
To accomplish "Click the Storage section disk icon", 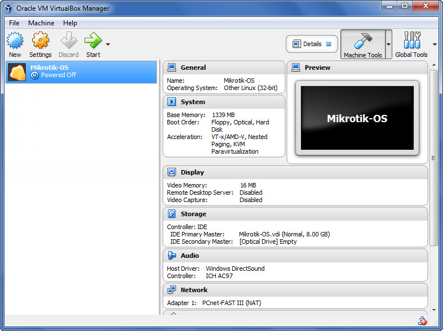I will coord(171,214).
